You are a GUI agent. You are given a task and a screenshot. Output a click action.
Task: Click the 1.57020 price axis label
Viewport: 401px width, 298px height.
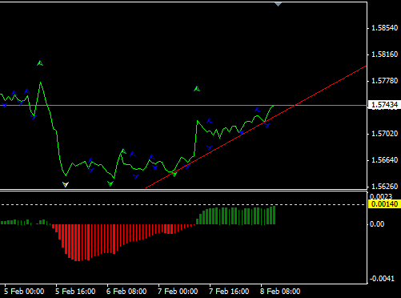pos(384,134)
